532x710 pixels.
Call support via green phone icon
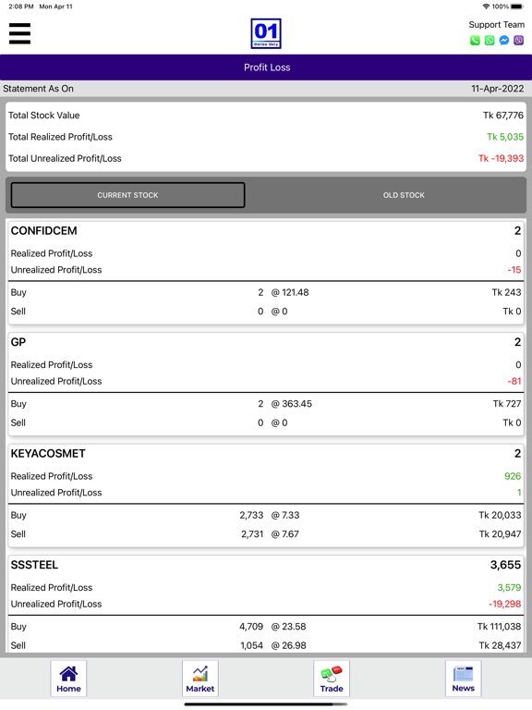coord(475,41)
